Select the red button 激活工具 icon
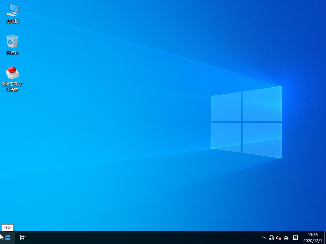This screenshot has height=244, width=326. tap(12, 73)
